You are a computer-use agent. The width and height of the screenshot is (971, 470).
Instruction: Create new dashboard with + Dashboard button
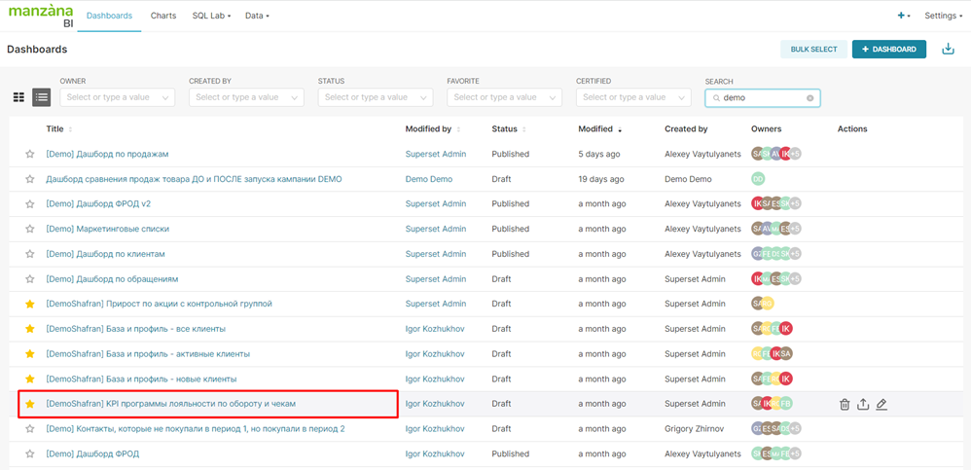pos(888,49)
